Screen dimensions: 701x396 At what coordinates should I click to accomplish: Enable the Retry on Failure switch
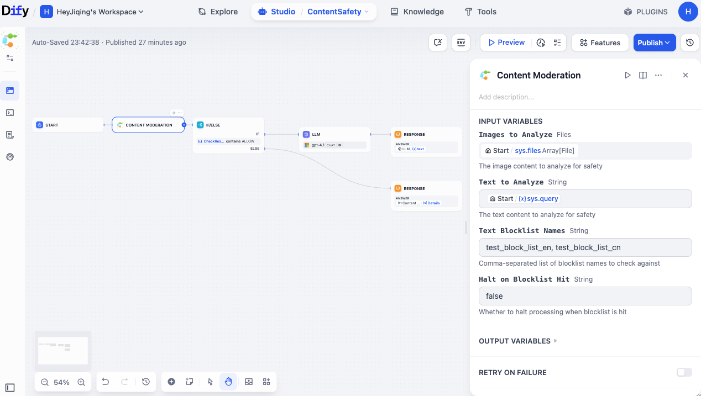[684, 372]
